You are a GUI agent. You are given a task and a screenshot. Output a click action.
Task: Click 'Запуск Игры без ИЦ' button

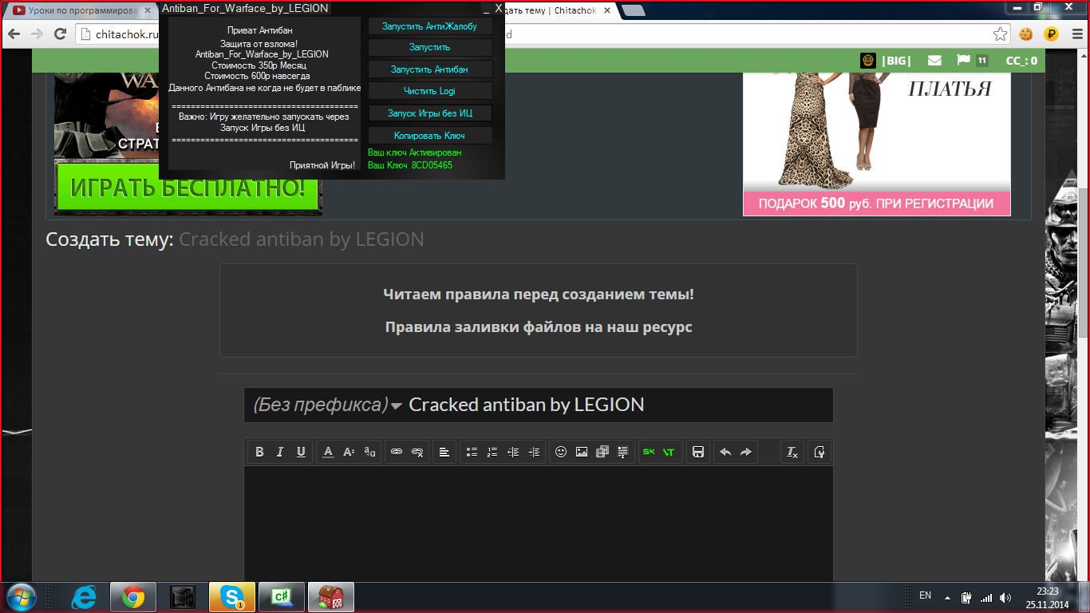click(x=429, y=113)
